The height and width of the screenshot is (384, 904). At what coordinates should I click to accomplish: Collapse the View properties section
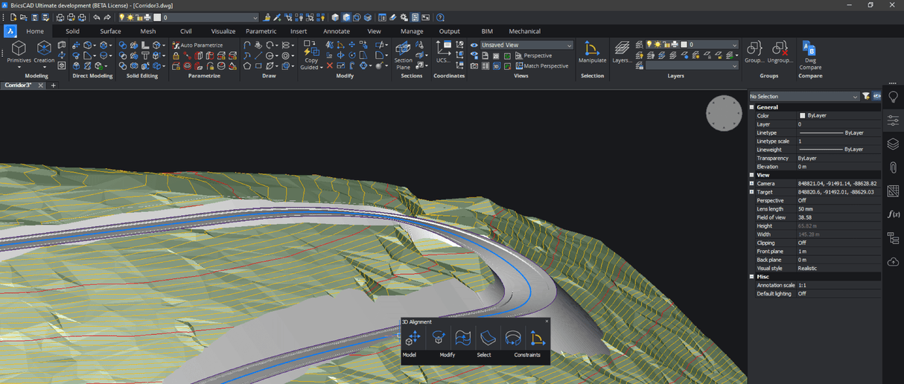coord(752,175)
